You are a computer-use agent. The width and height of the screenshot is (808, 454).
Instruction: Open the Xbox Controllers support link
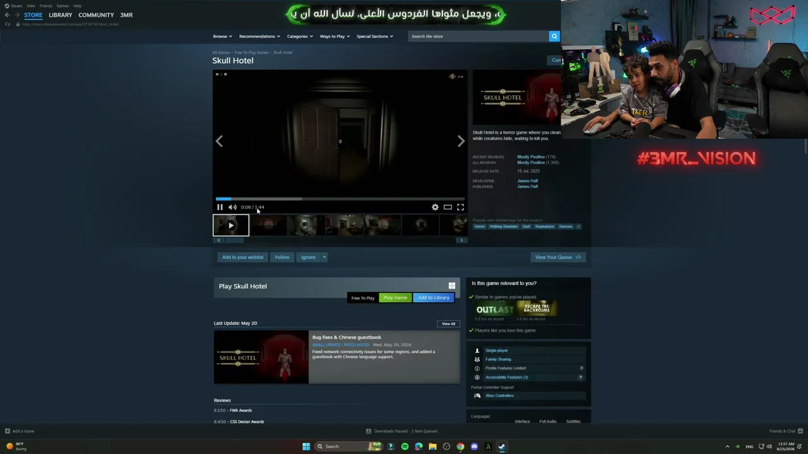499,395
